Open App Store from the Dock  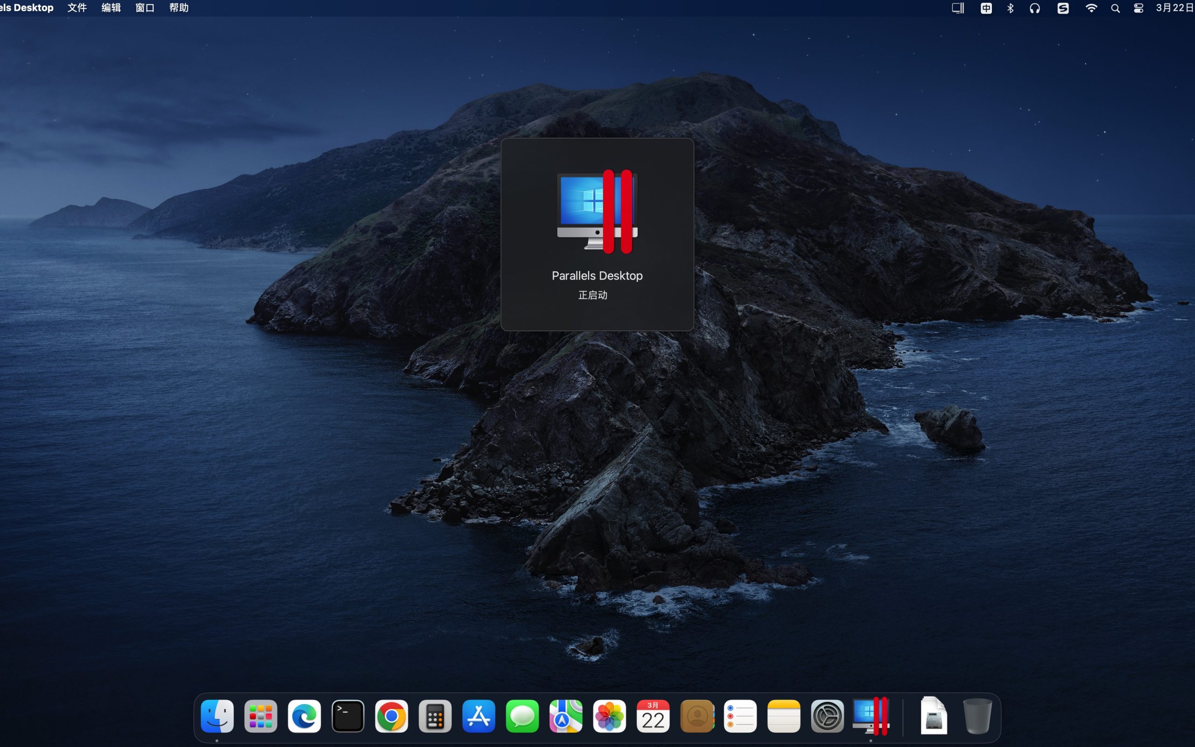click(x=478, y=716)
